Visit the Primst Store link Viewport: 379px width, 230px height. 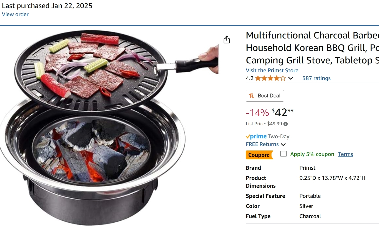[272, 70]
